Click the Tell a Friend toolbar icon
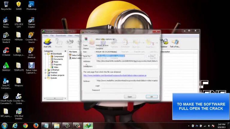The image size is (230, 129). pyautogui.click(x=175, y=43)
